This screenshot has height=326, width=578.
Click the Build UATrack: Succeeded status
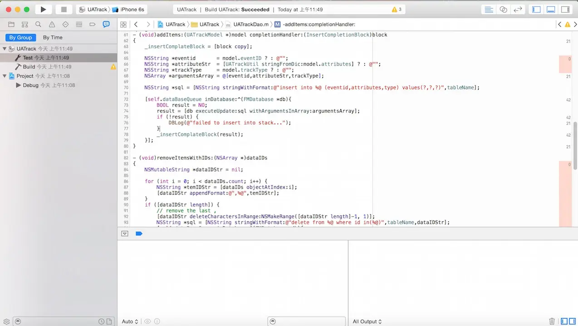pyautogui.click(x=238, y=10)
